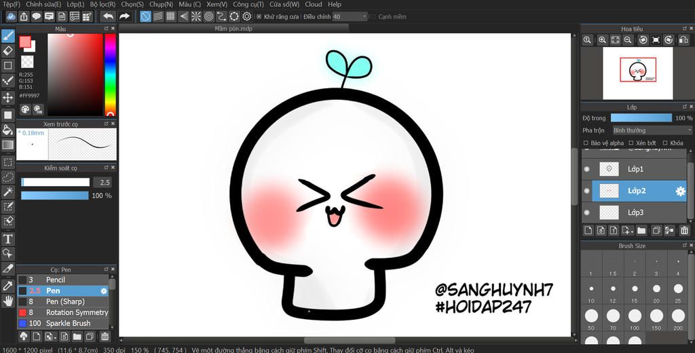Viewport: 695px width, 353px height.
Task: Select the Lasso selection tool
Action: (8, 177)
